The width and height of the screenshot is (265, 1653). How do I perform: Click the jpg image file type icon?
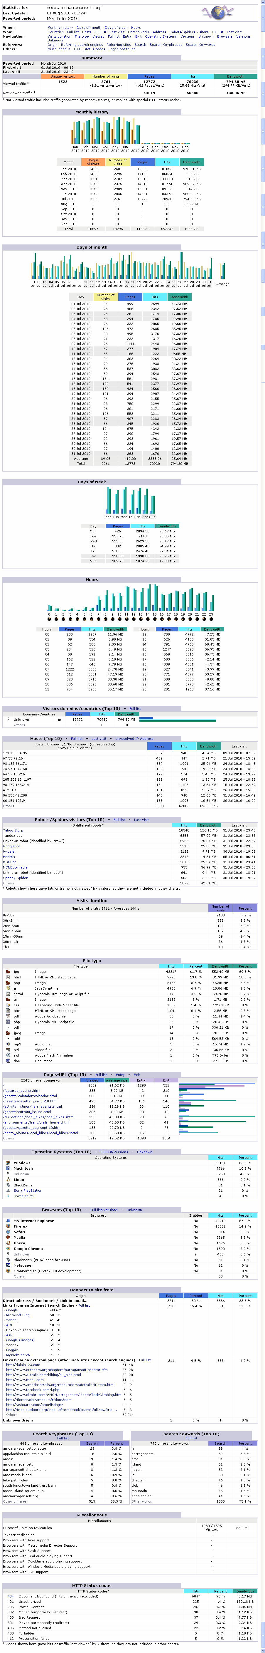pos(8,972)
